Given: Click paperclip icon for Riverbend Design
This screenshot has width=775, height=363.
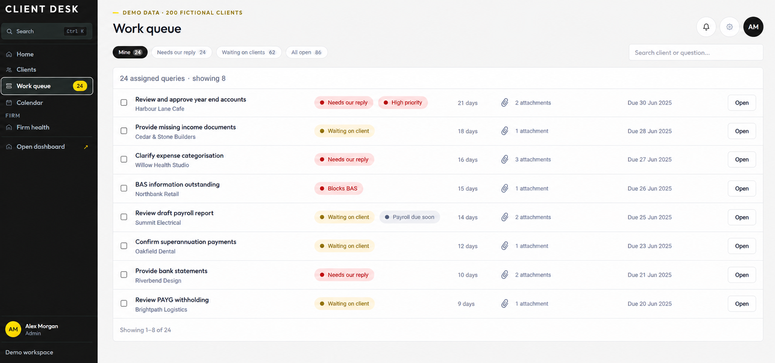Looking at the screenshot, I should click(505, 275).
